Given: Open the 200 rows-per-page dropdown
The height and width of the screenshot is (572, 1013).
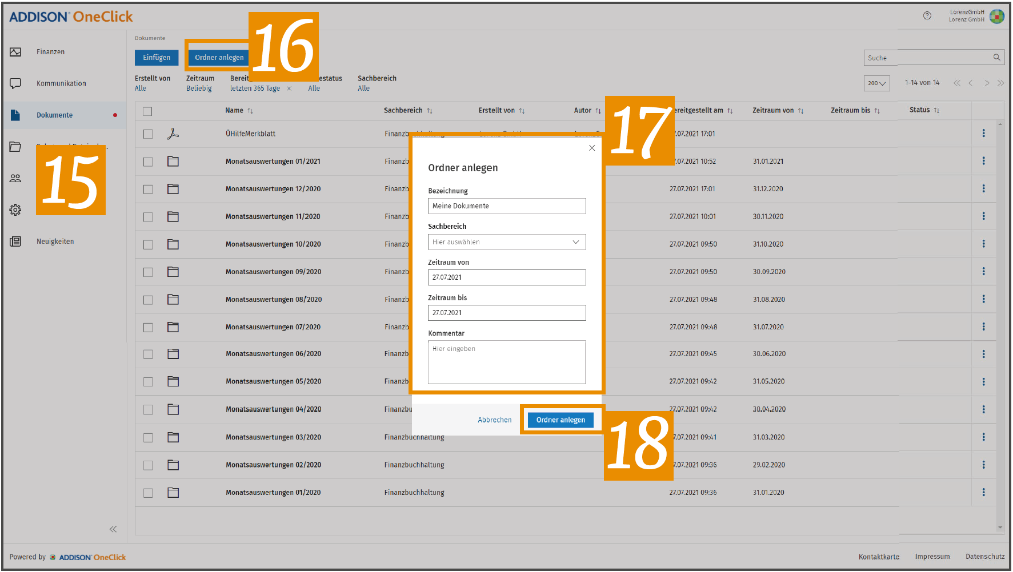Looking at the screenshot, I should [x=876, y=83].
